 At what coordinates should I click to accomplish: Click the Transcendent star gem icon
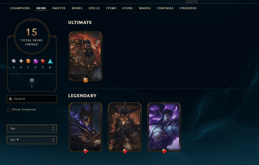tap(14, 61)
